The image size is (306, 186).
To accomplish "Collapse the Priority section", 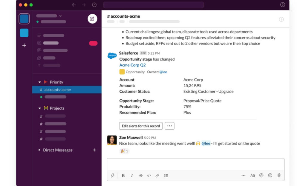I will tap(40, 82).
